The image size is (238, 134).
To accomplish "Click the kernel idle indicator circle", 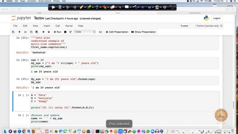I will click(221, 26).
